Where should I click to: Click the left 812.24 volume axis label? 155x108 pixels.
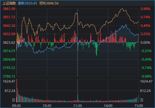[x=10, y=91]
